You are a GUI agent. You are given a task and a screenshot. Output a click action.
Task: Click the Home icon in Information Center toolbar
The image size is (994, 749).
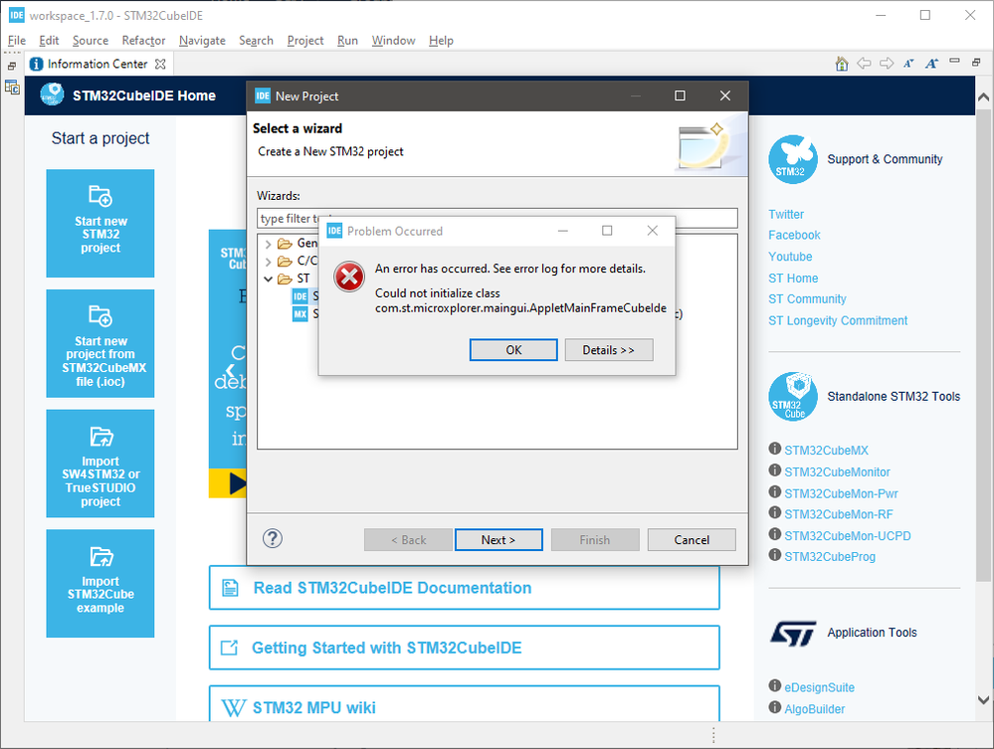[x=842, y=64]
